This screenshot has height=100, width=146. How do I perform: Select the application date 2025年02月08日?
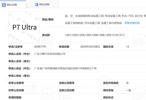(x=90, y=47)
